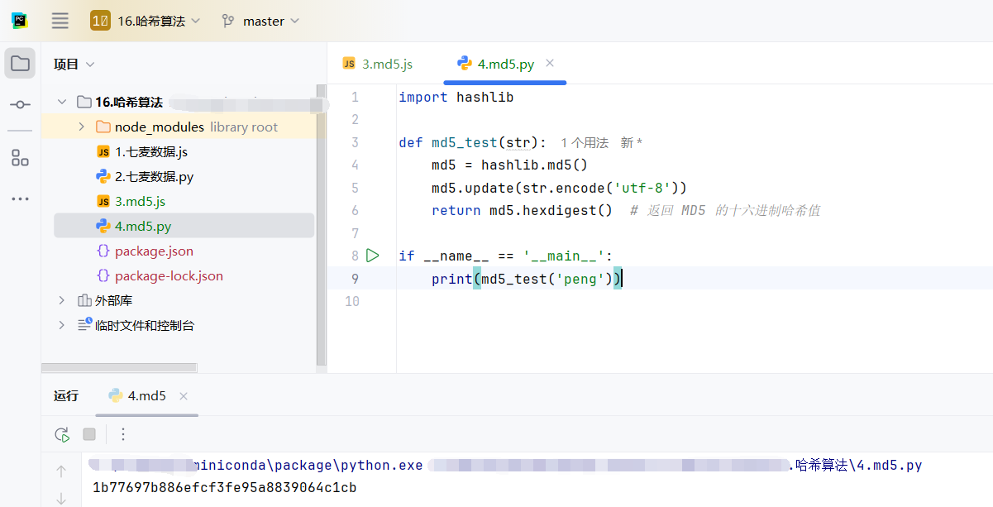Select the 4.md5 run tab
The height and width of the screenshot is (507, 993).
tap(138, 396)
